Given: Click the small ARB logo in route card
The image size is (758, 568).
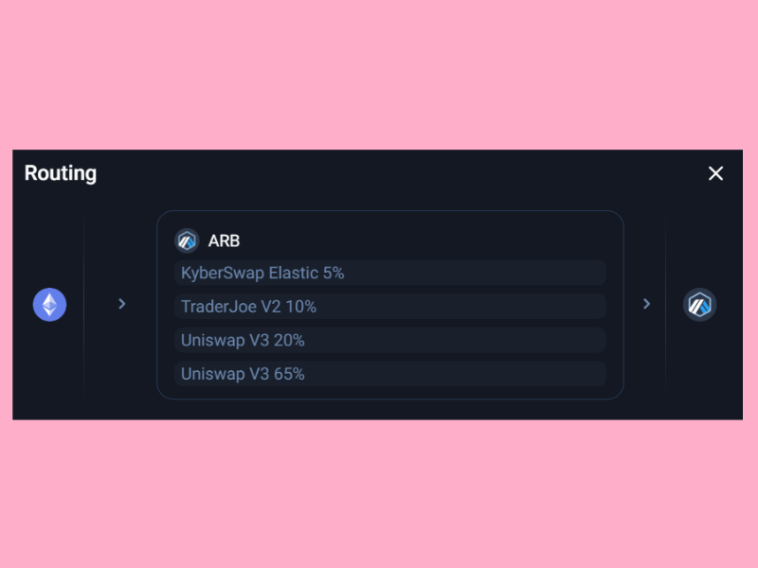Looking at the screenshot, I should pos(187,240).
